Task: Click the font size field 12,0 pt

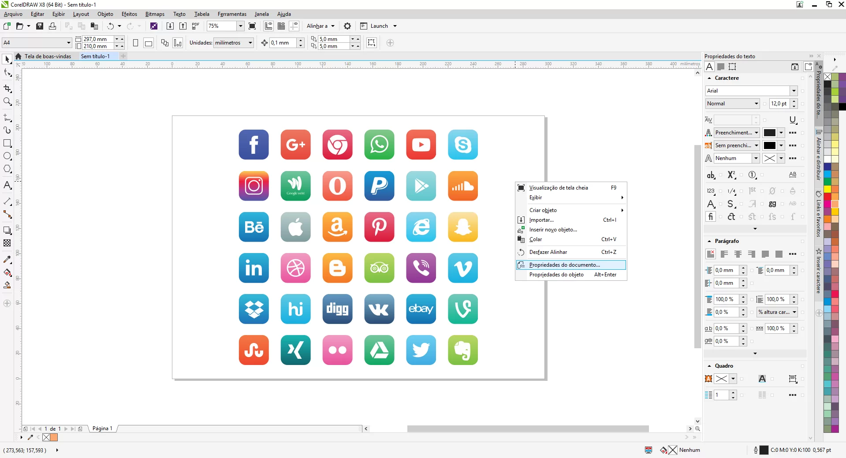Action: tap(779, 104)
